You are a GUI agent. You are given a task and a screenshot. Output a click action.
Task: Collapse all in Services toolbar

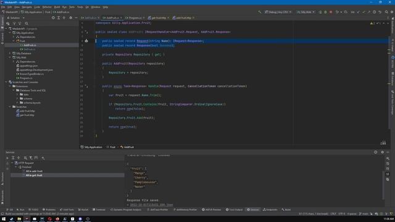coord(19,158)
